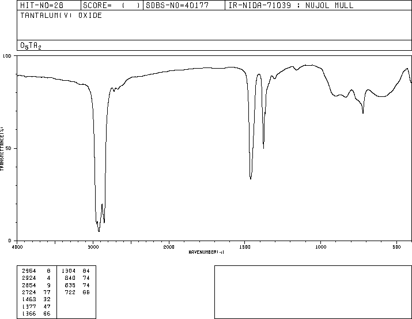412x319 pixels.
Task: Click the sharp spectrum dip at 722
Action: point(363,113)
